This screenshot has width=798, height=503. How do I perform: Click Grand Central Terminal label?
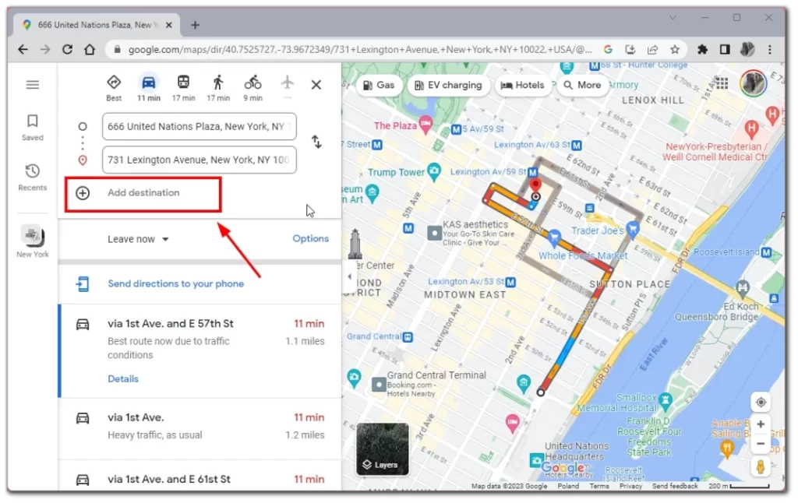(436, 375)
